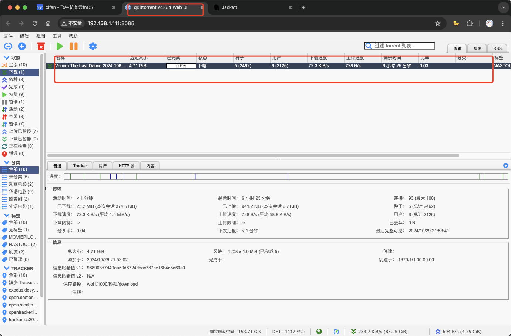
Task: Open options with the blue gear icon
Action: 93,46
